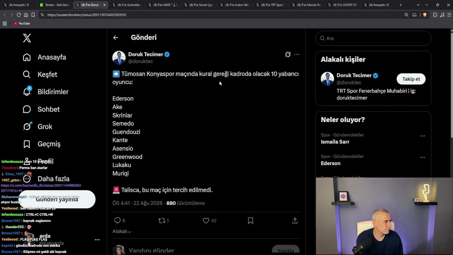
Task: Open the tab search dropdown chevron
Action: pos(418,5)
